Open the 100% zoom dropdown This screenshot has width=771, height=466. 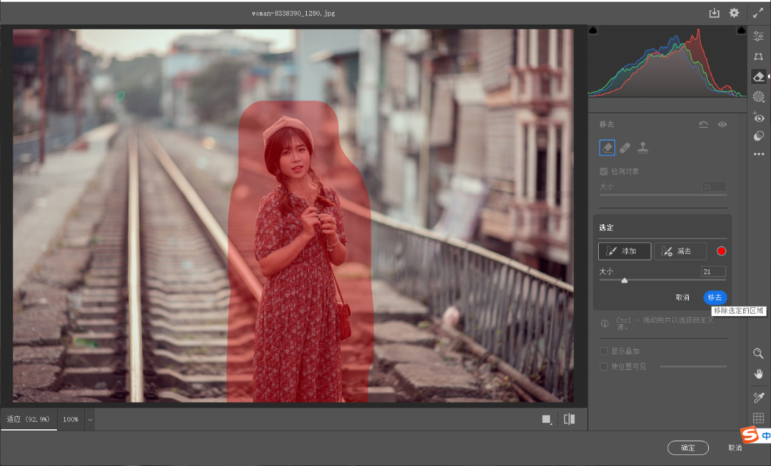[x=77, y=420]
